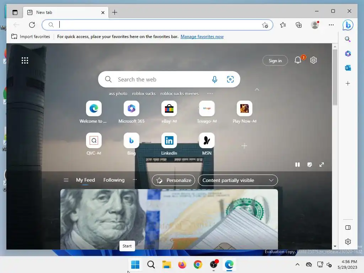Screen dimensions: 364x273
Task: Open Outlook sidebar icon
Action: point(348,68)
